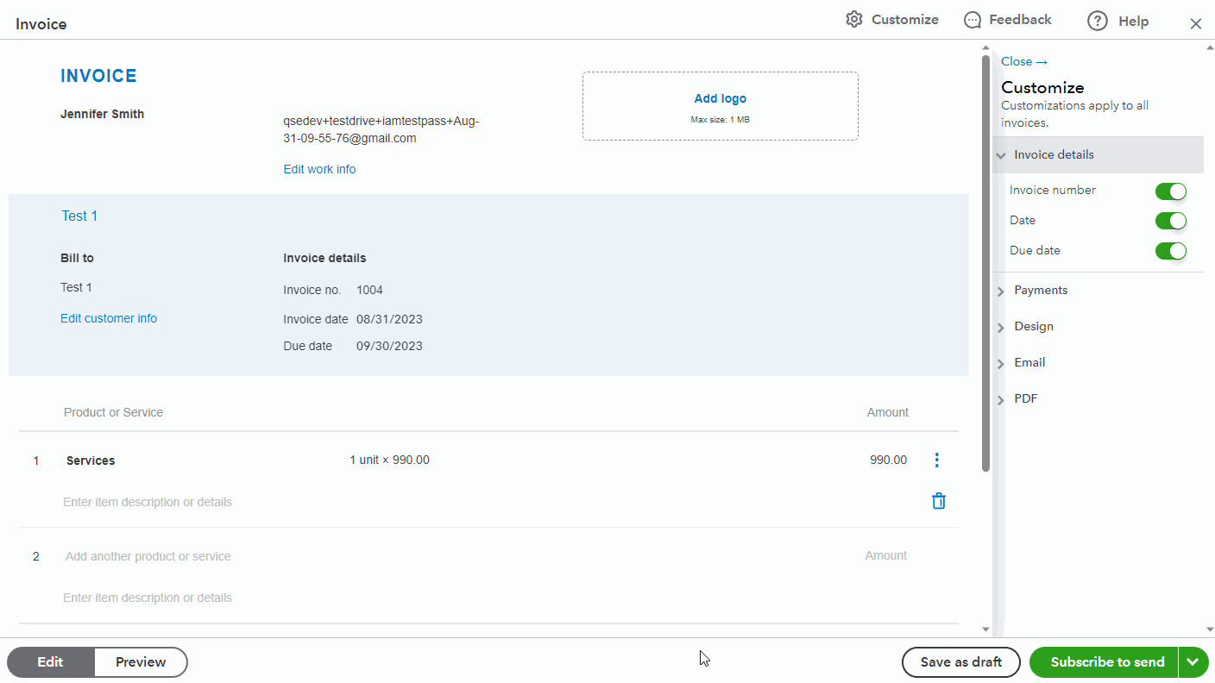1215x683 pixels.
Task: Click the Edit work info link
Action: [x=319, y=169]
